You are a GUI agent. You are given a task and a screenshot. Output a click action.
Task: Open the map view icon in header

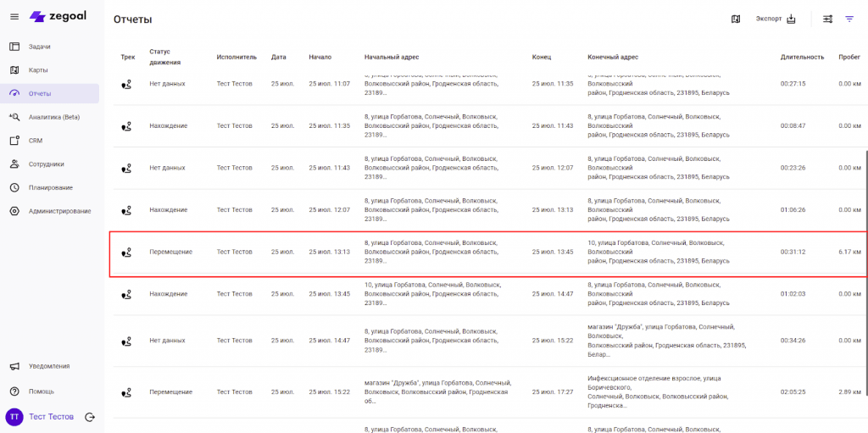point(736,19)
